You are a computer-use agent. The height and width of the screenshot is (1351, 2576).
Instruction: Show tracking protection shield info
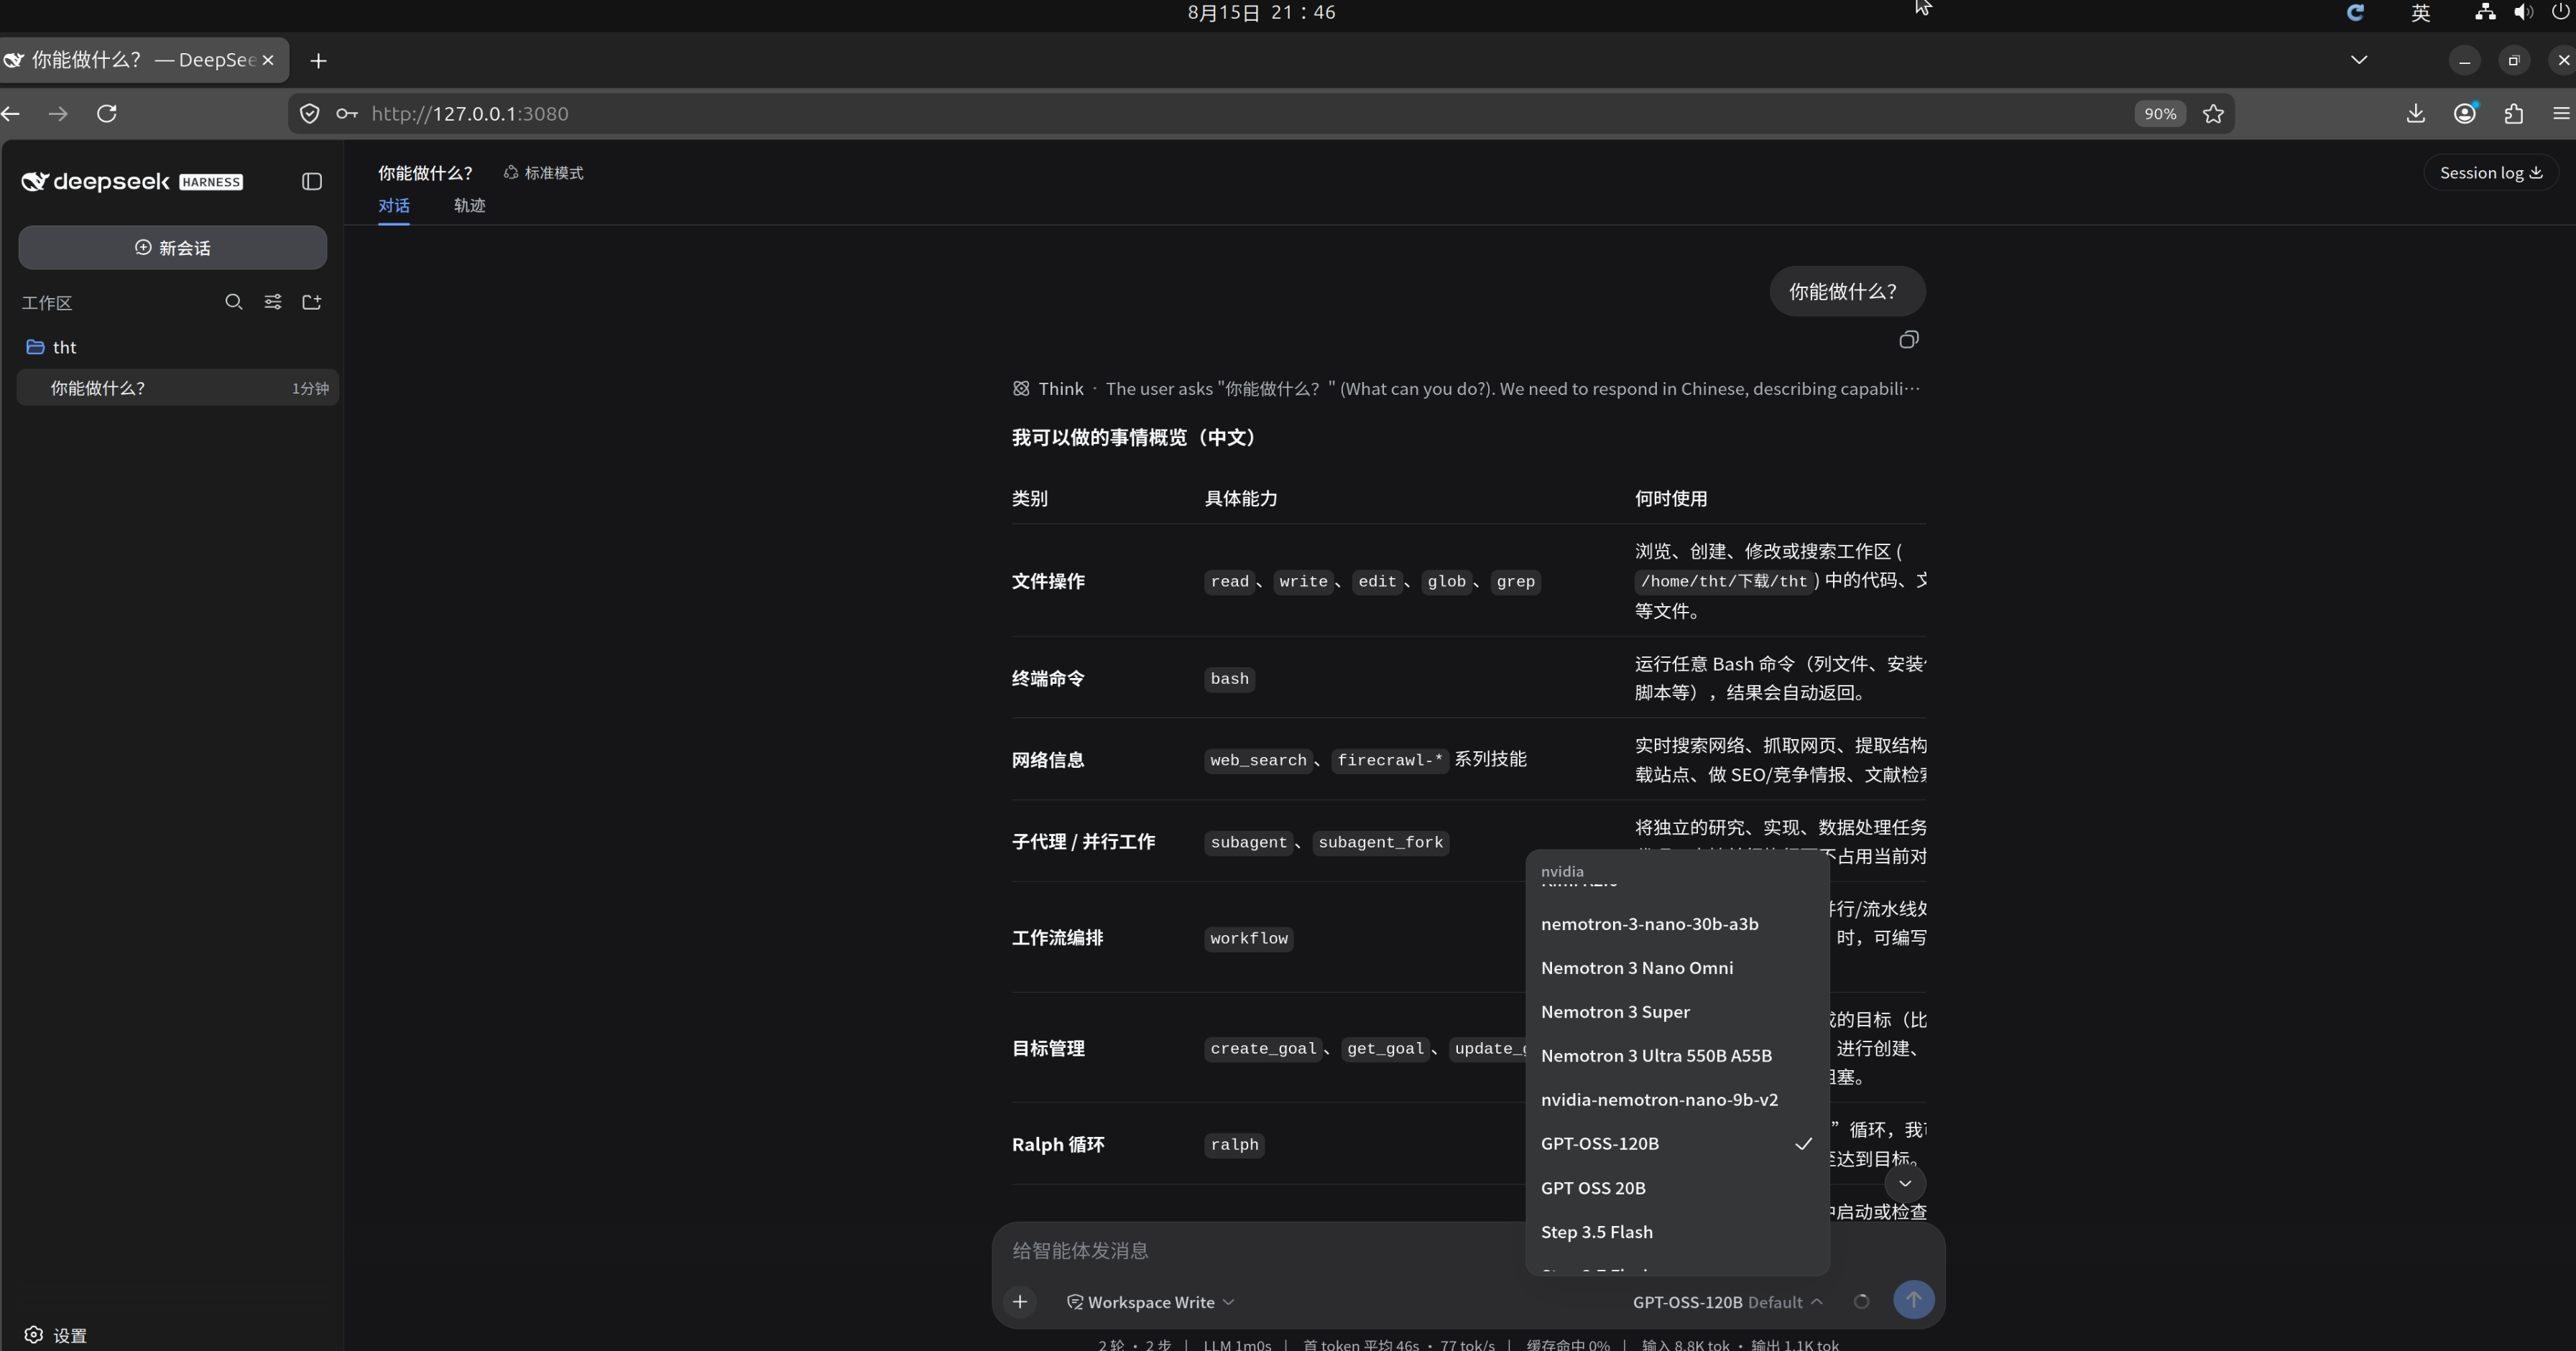click(x=310, y=114)
